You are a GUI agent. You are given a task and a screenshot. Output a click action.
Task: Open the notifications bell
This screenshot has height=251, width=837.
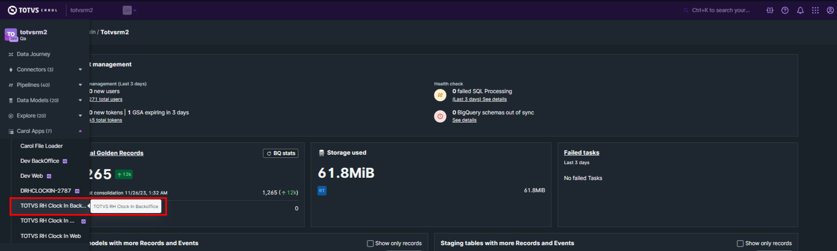pyautogui.click(x=800, y=10)
